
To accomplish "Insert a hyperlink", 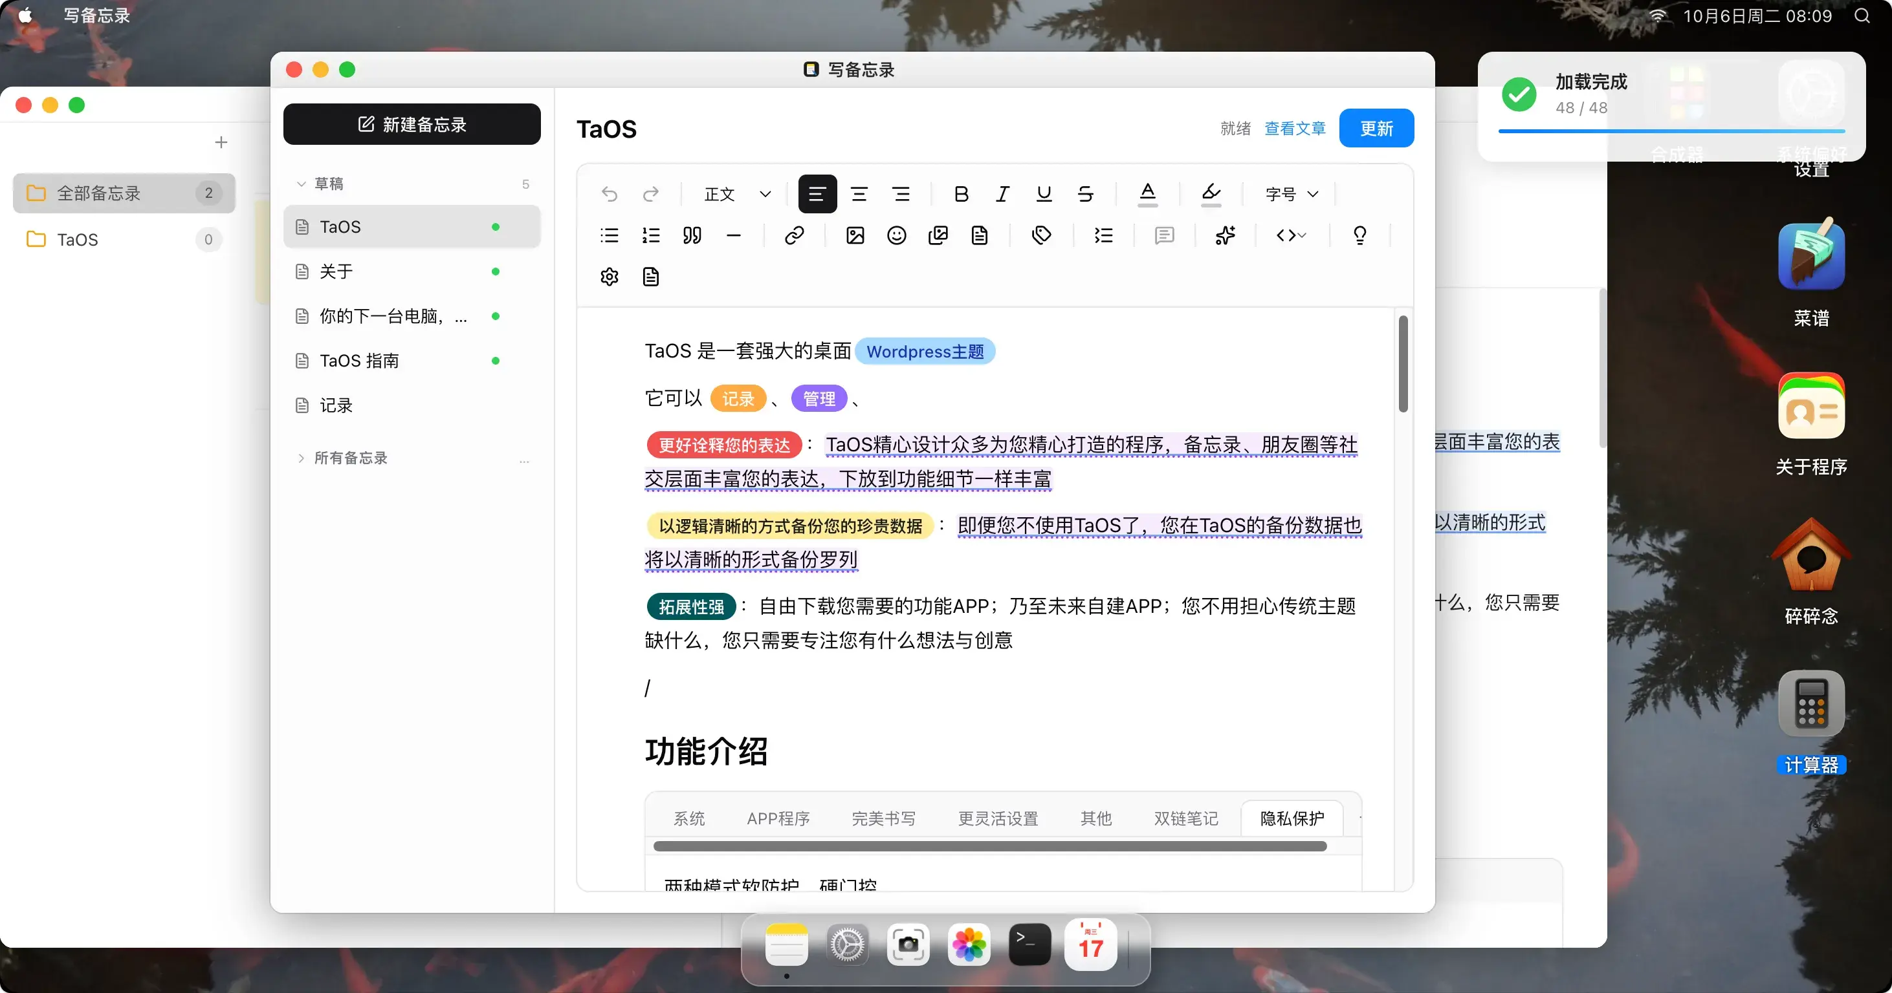I will pyautogui.click(x=794, y=235).
